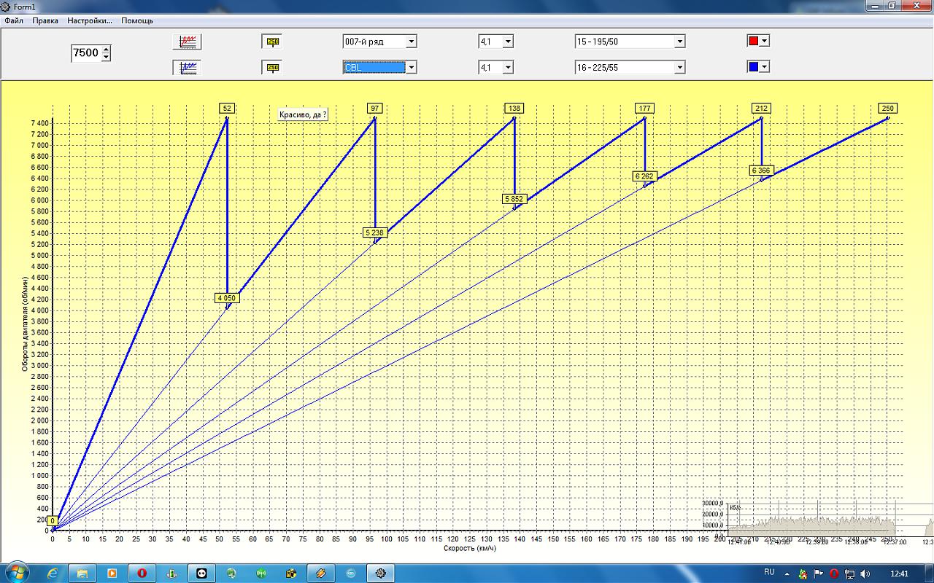934x583 pixels.
Task: Click the 97 km/h shift point label
Action: [x=375, y=108]
